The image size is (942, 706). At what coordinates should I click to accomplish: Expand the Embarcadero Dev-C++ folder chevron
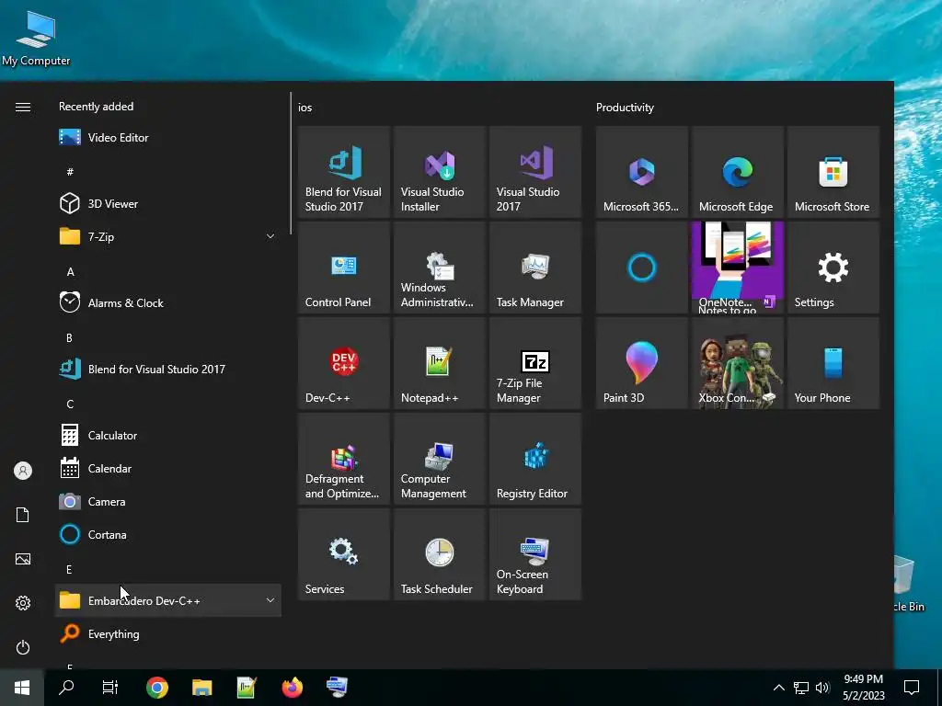coord(270,600)
